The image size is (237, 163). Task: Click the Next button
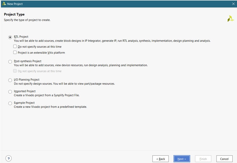182,159
